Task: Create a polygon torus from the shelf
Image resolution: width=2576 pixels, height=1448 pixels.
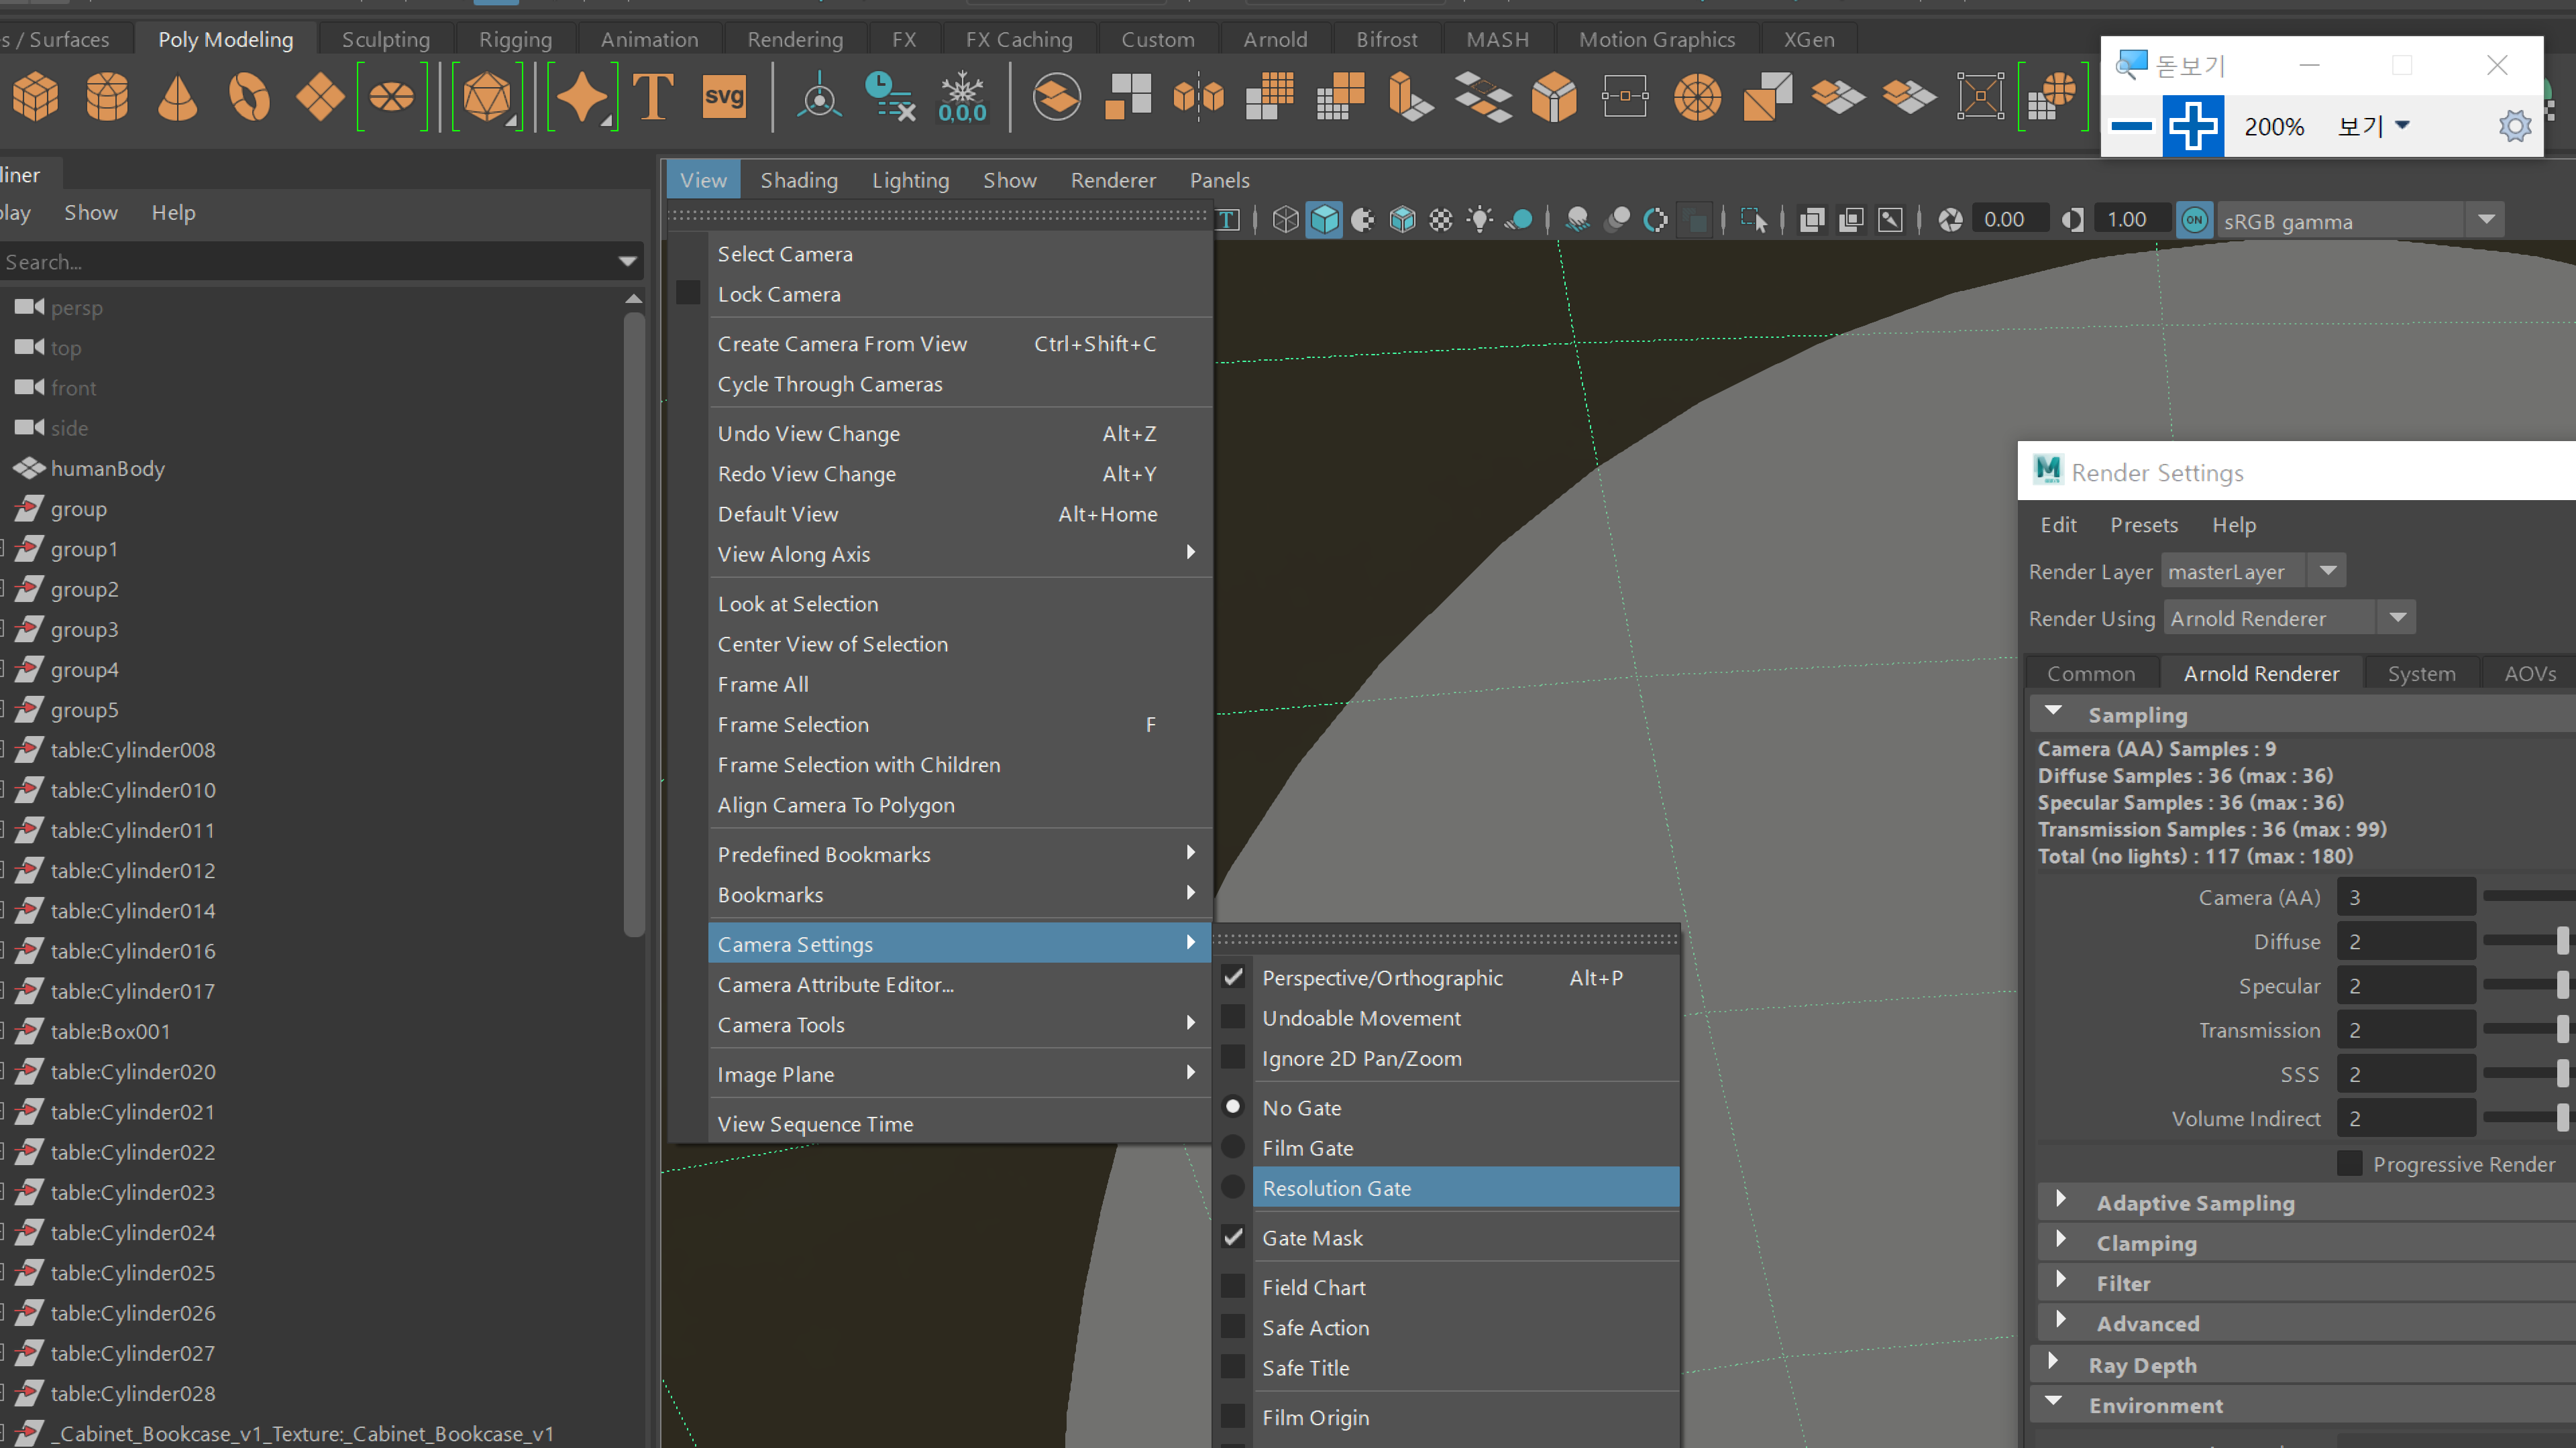Action: 250,96
